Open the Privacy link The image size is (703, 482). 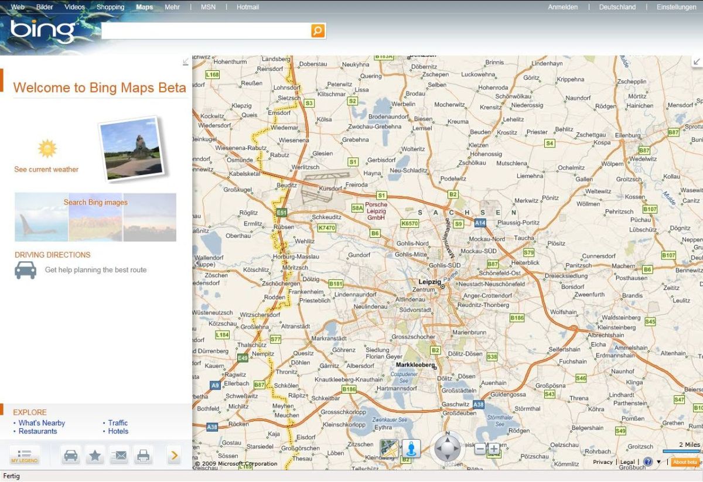(603, 462)
